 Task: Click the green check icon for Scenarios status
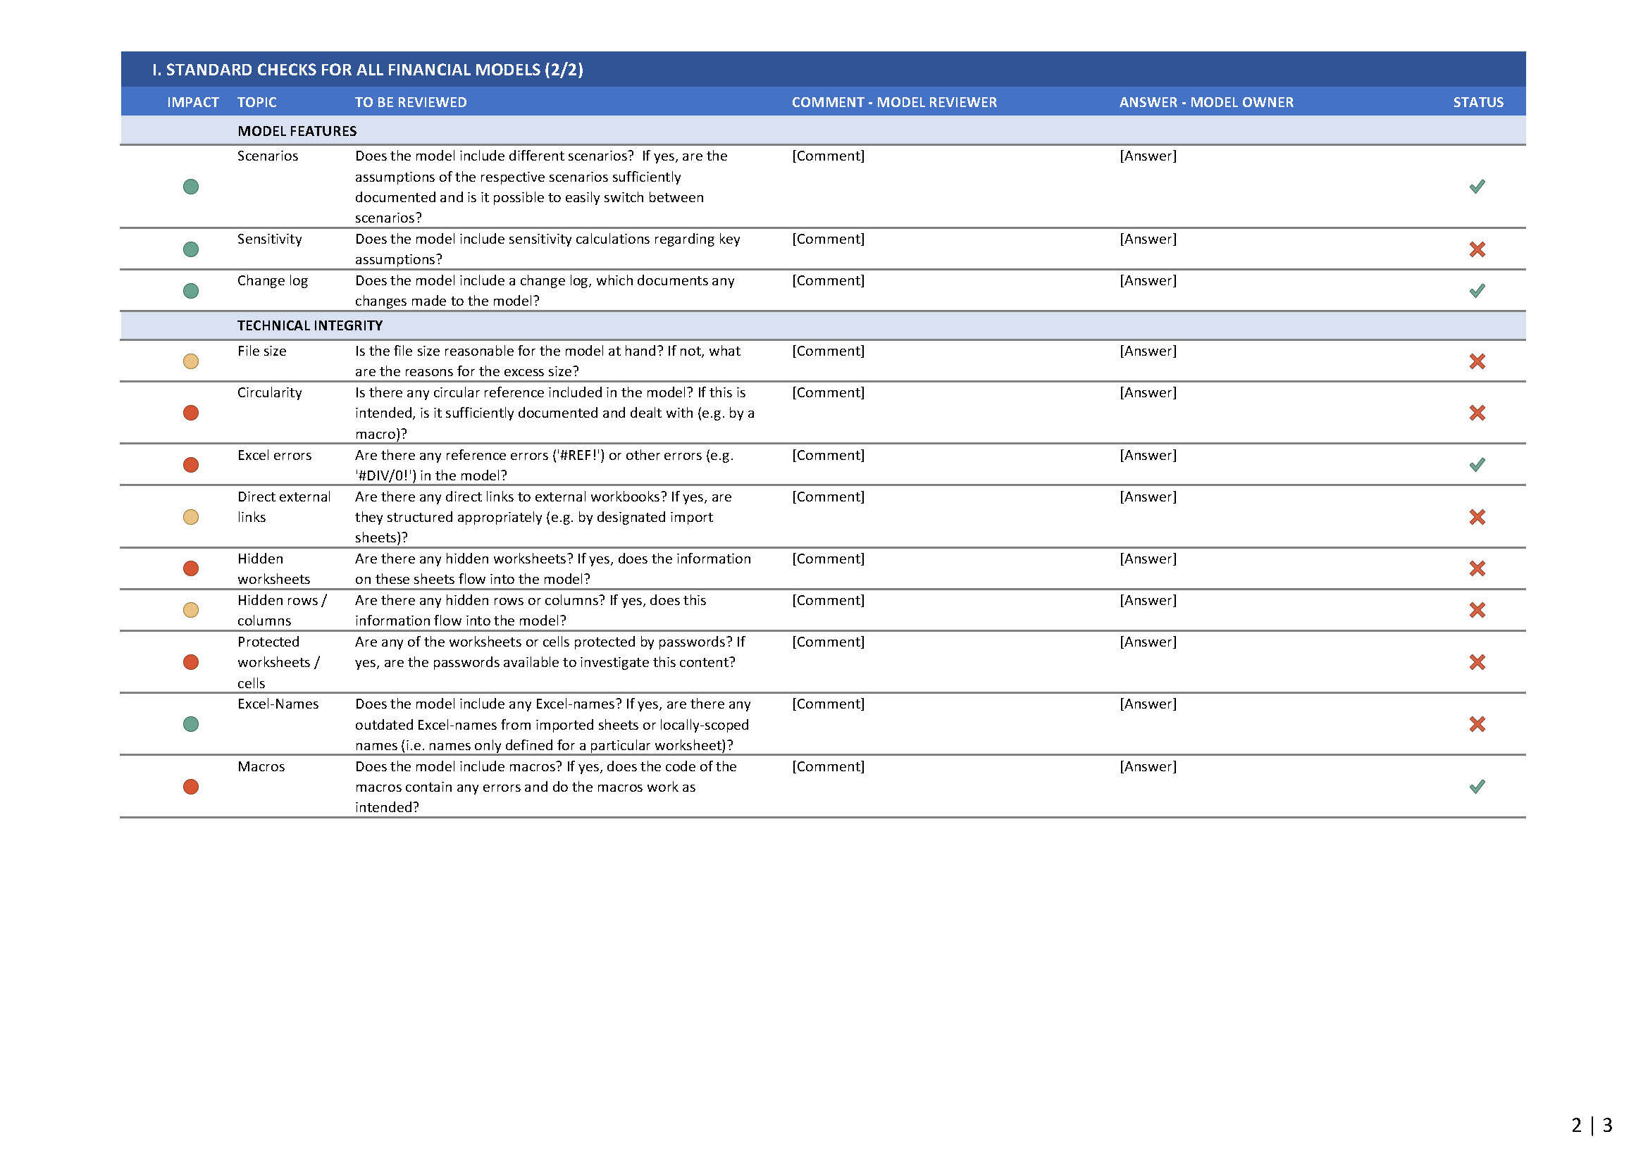click(1475, 188)
